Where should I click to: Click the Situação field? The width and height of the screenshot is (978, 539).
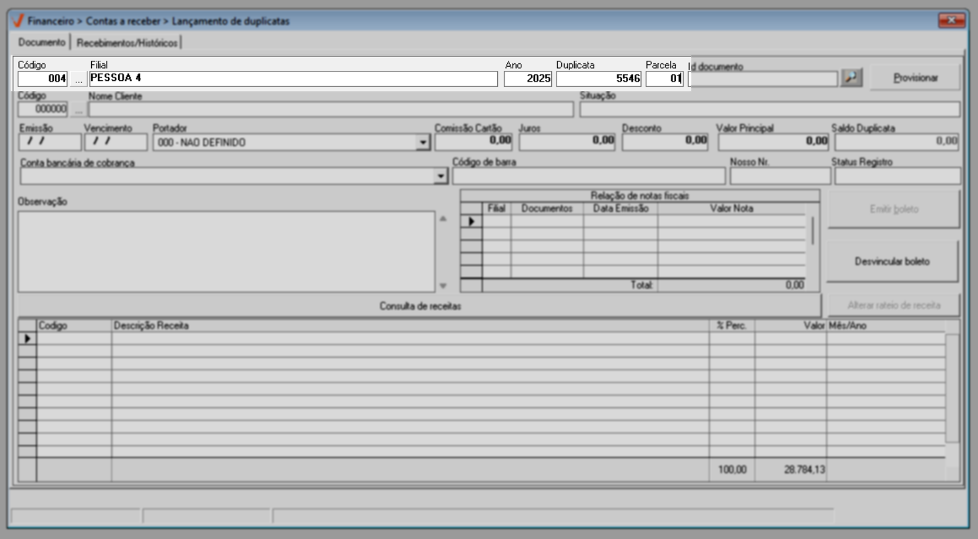[769, 109]
